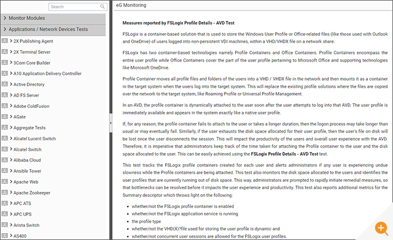
Task: Open the Arista Switch entry
Action: click(27, 225)
